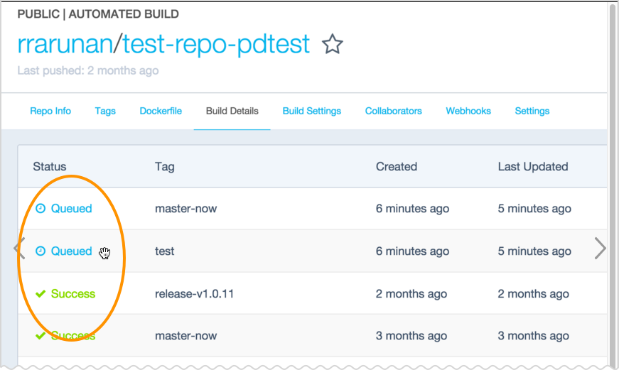Click the green checkmark for release-v1.0.11
Image resolution: width=619 pixels, height=370 pixels.
(41, 294)
